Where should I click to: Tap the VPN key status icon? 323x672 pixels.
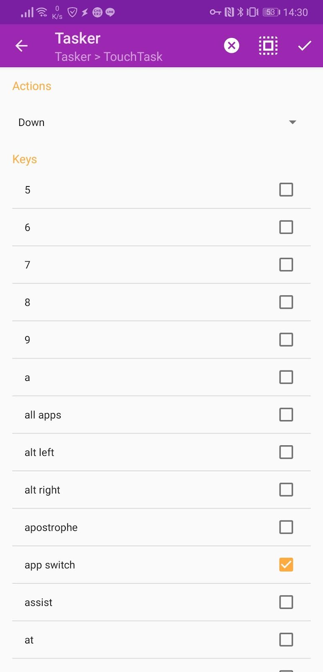(x=215, y=12)
